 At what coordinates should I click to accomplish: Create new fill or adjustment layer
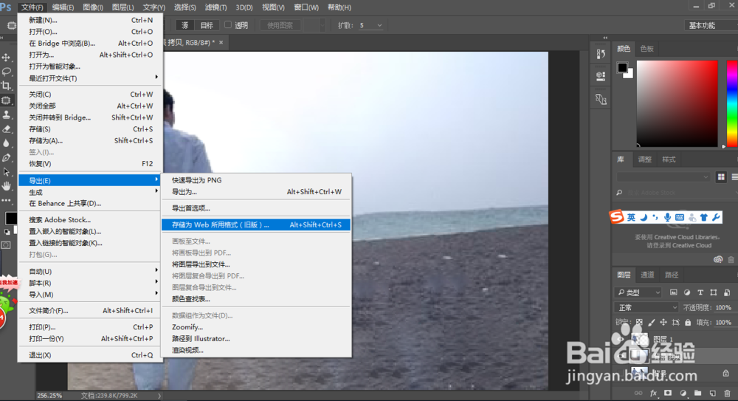click(x=683, y=393)
